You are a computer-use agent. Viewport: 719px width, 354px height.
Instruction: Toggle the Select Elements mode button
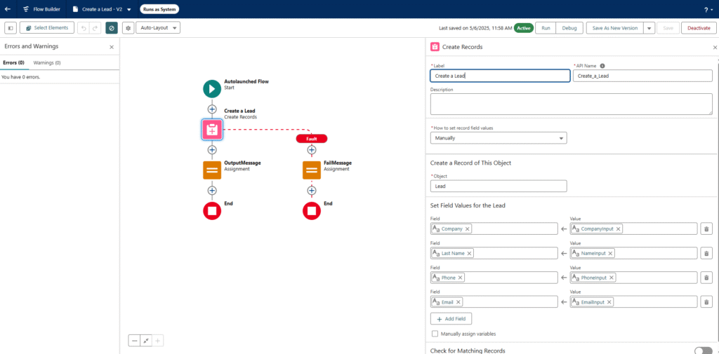click(46, 27)
